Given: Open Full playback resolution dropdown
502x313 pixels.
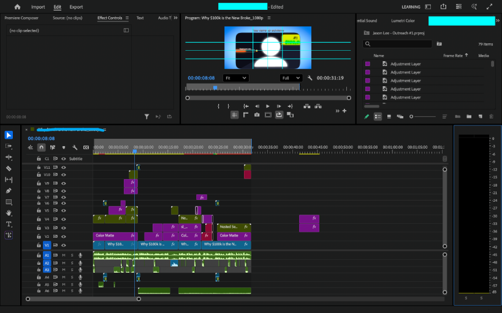Looking at the screenshot, I should (x=291, y=78).
